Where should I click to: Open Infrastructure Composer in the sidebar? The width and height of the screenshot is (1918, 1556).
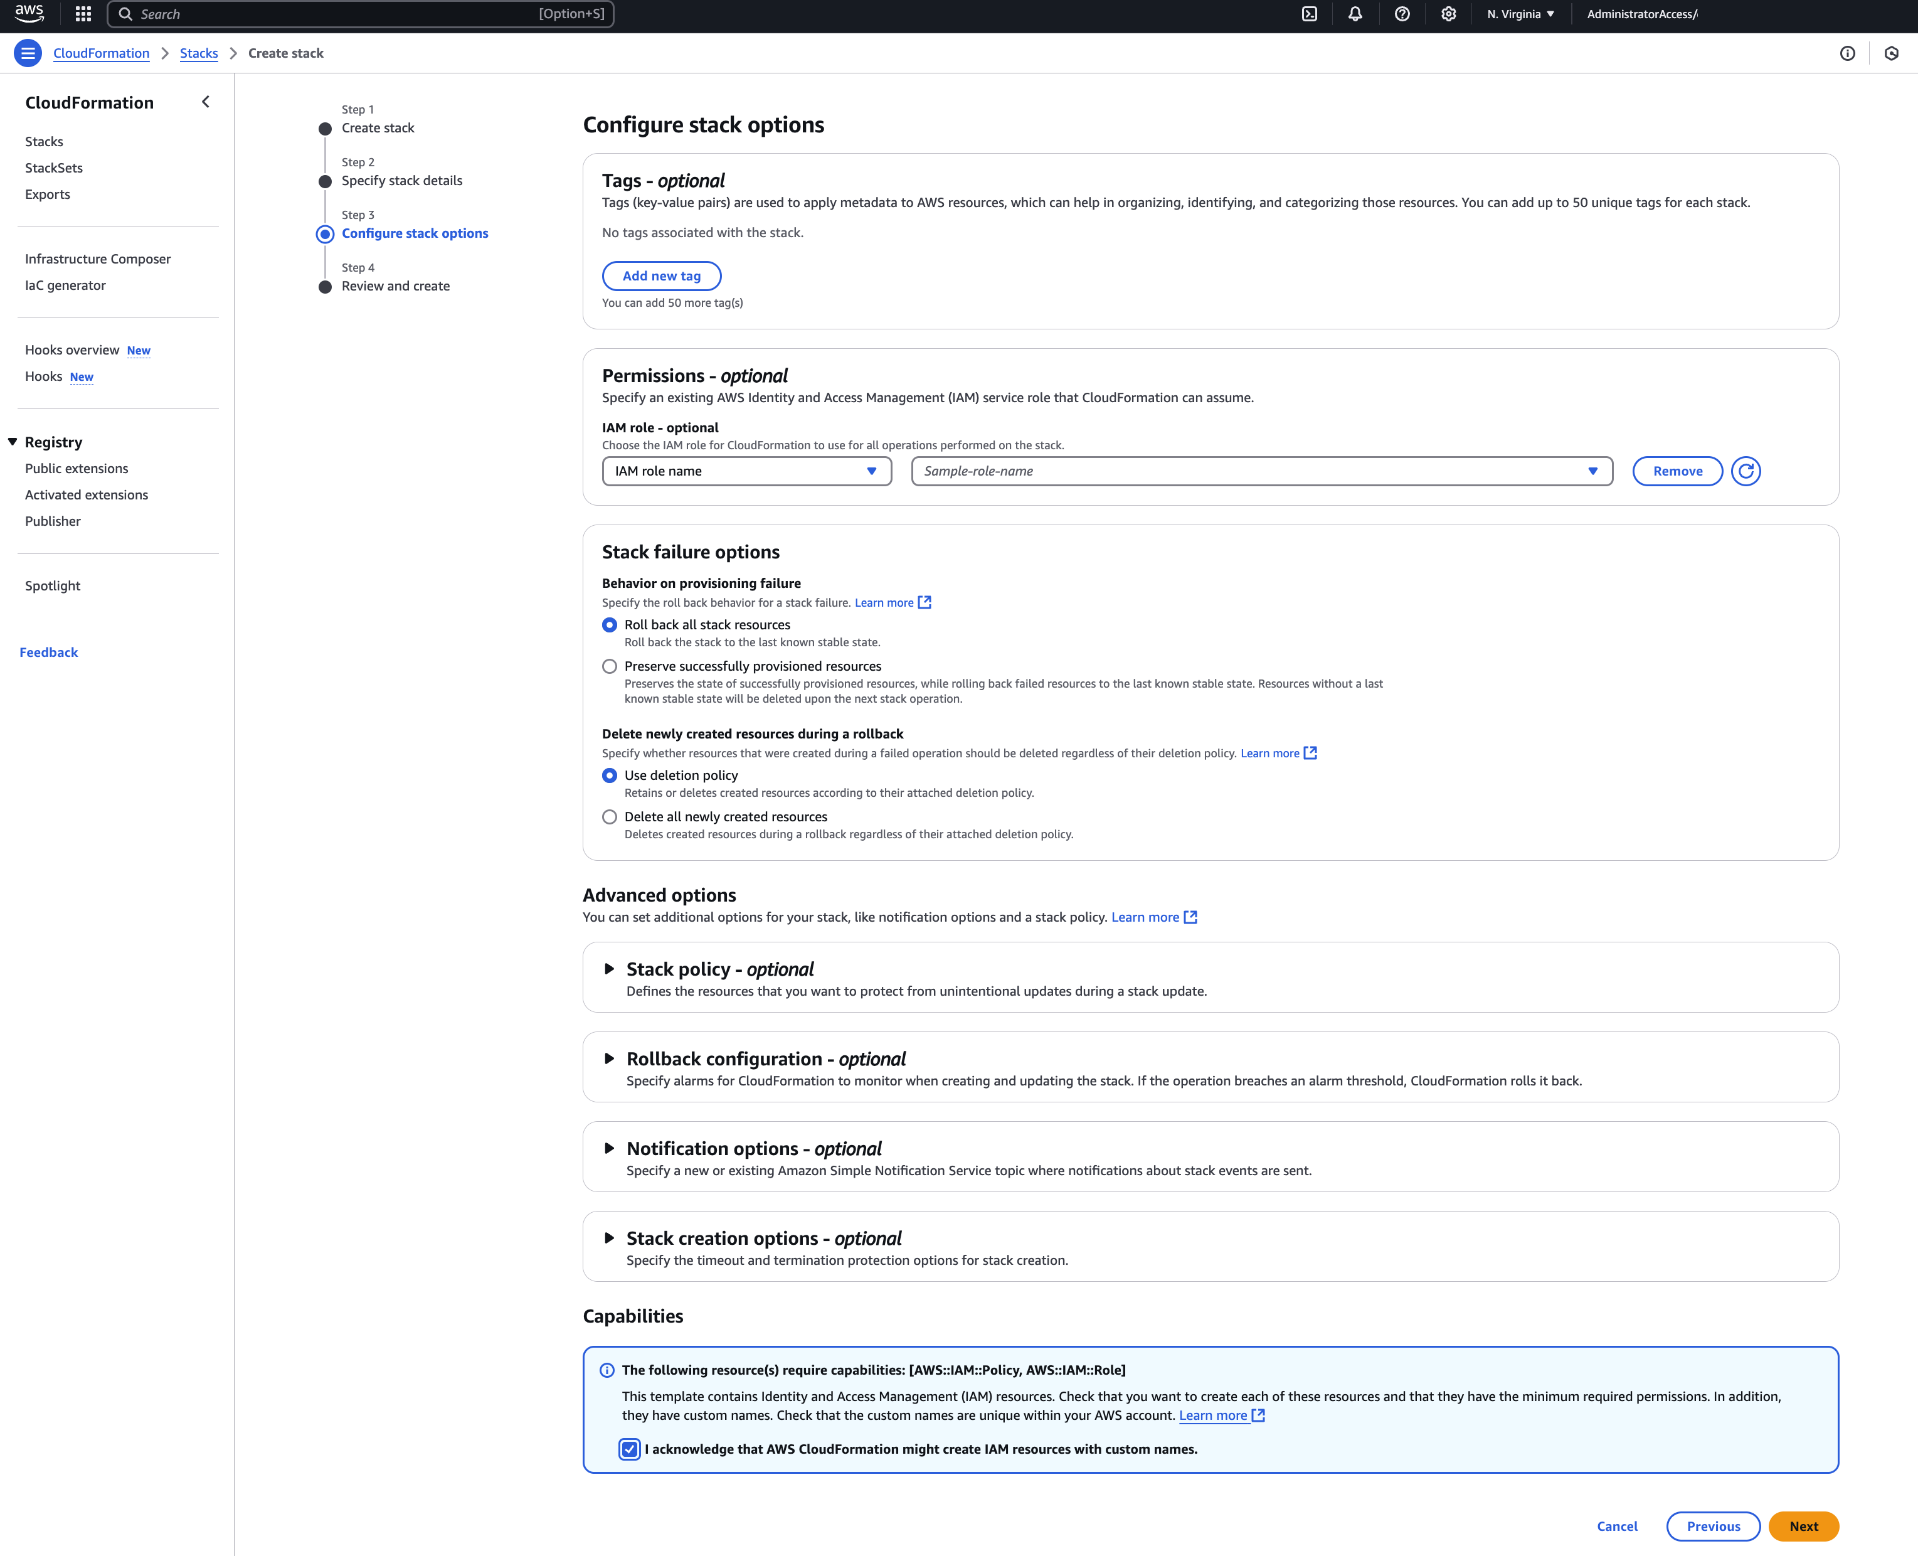coord(98,258)
